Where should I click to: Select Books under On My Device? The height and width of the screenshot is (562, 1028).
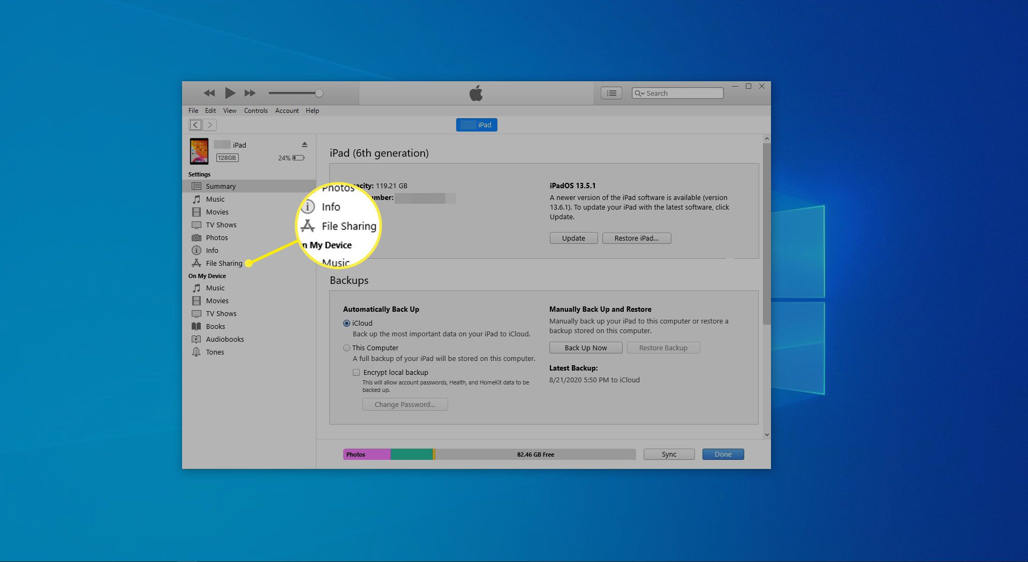[249, 326]
